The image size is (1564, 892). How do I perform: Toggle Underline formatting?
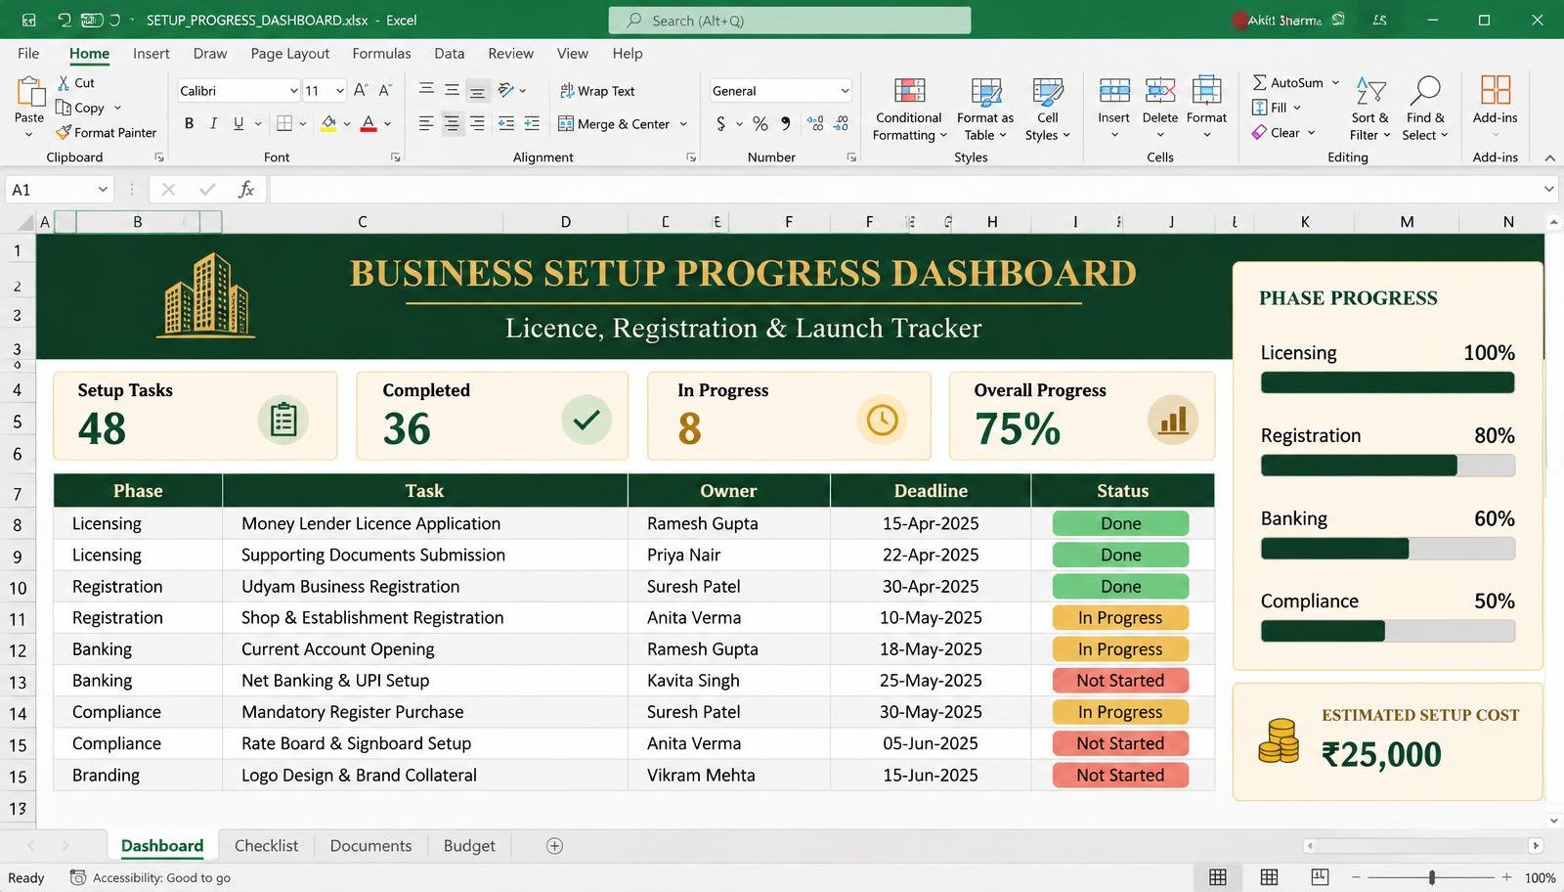tap(239, 123)
